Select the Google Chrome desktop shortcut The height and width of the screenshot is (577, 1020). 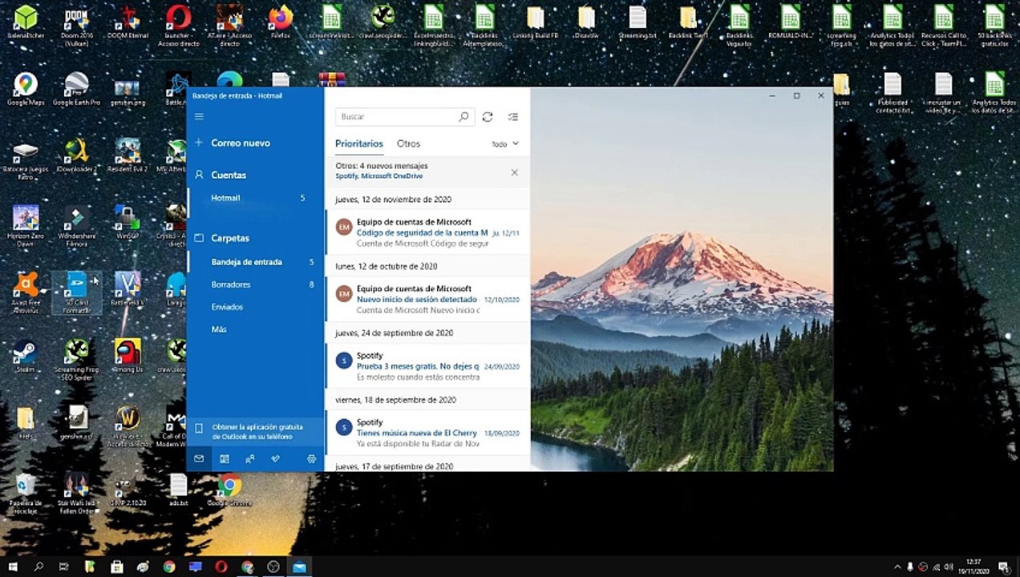click(229, 490)
